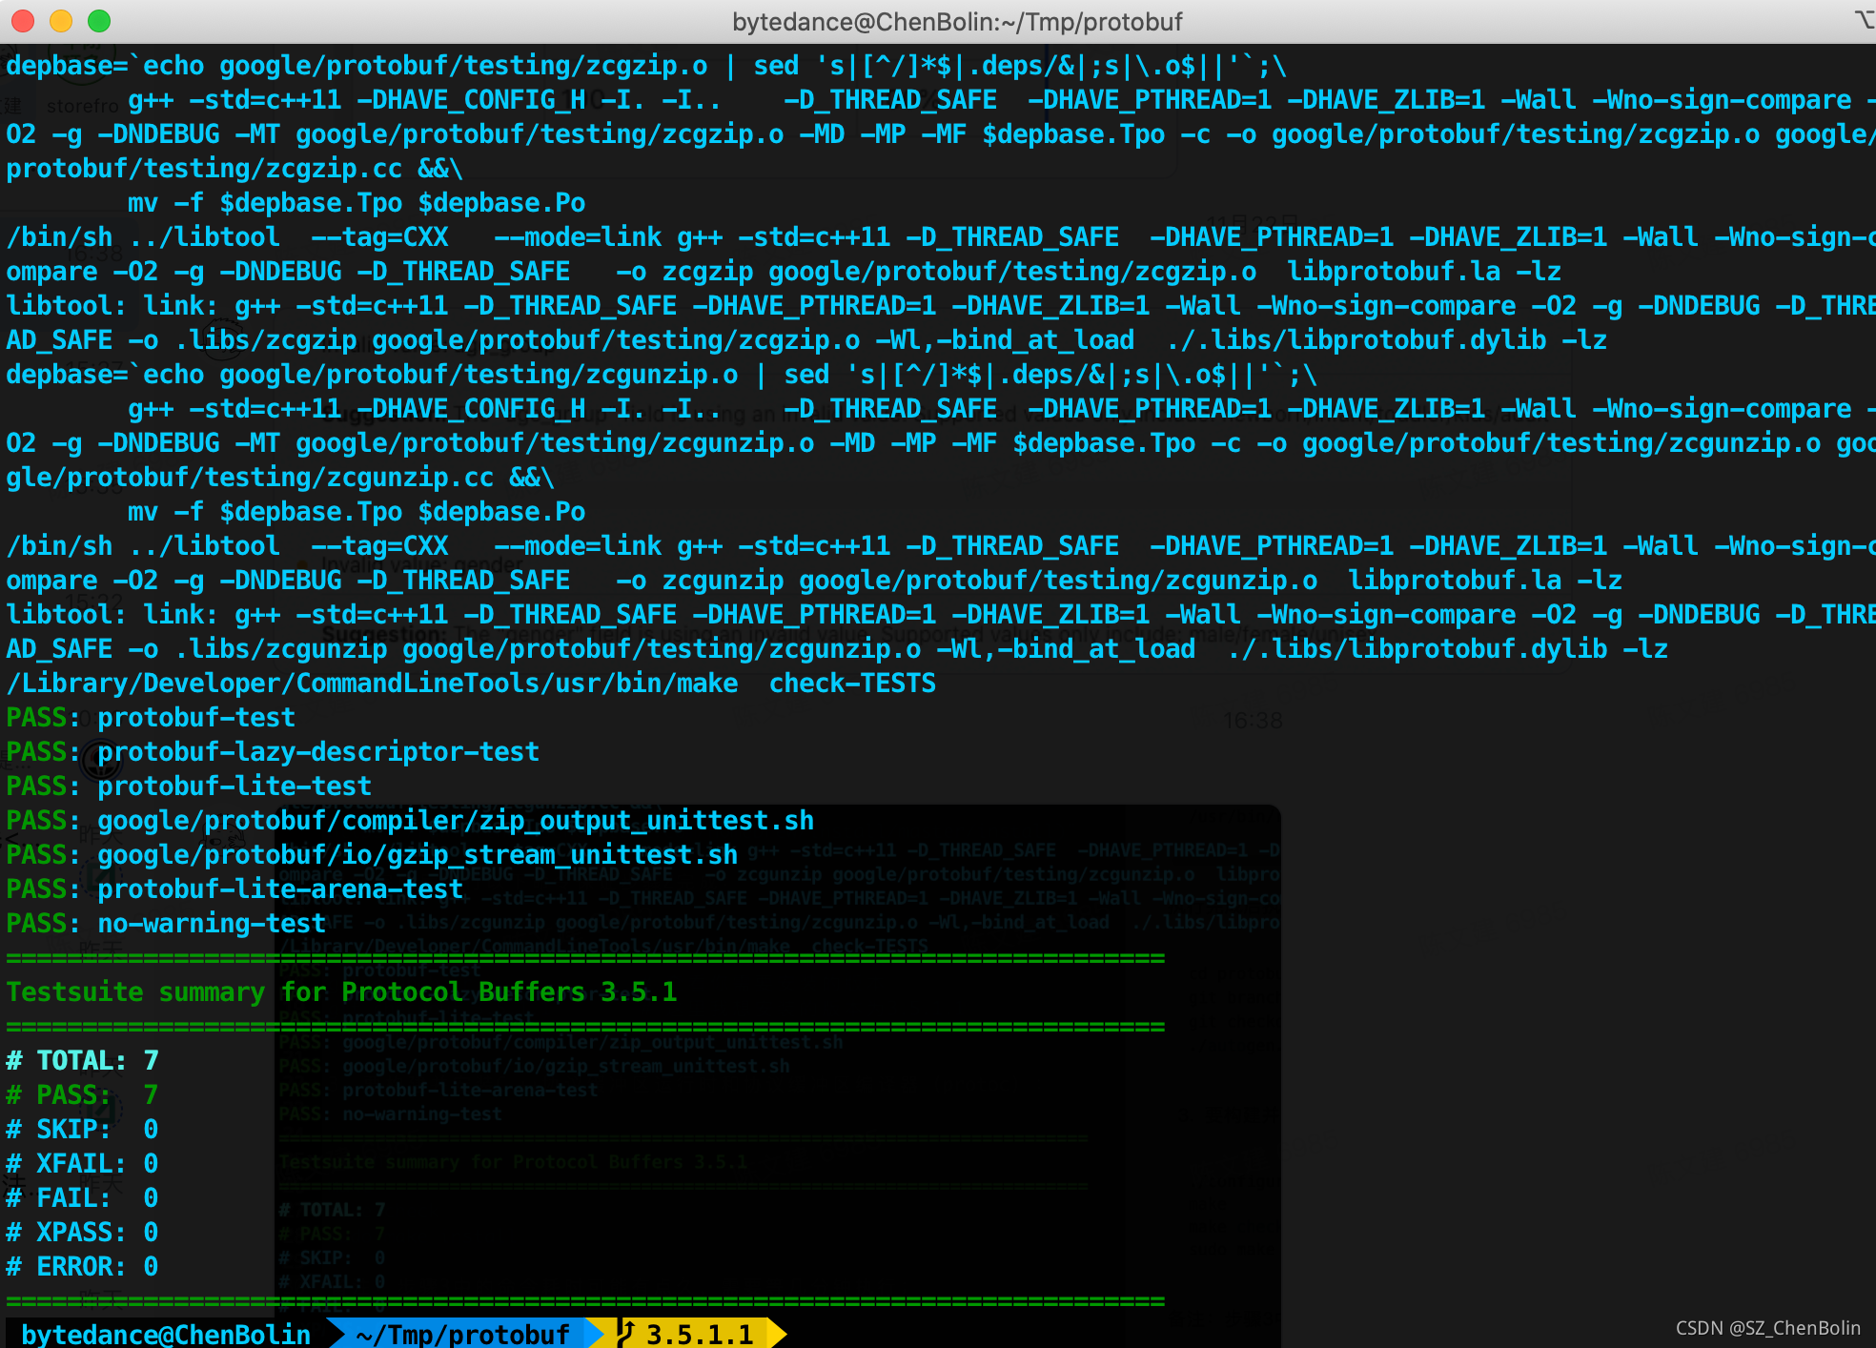Click the yellow minimize window button
The width and height of the screenshot is (1876, 1348).
tap(61, 21)
